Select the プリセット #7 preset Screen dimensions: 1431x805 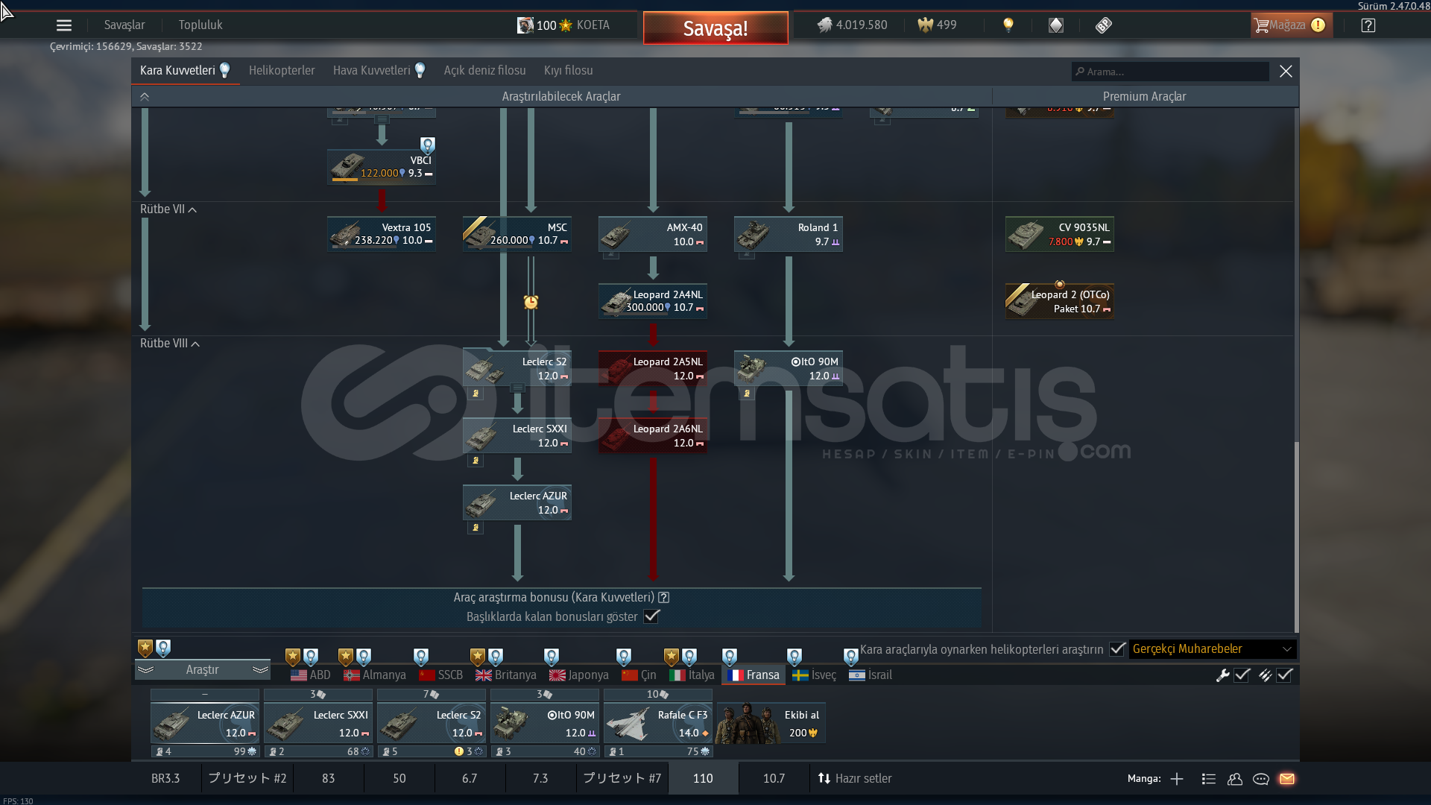tap(622, 779)
